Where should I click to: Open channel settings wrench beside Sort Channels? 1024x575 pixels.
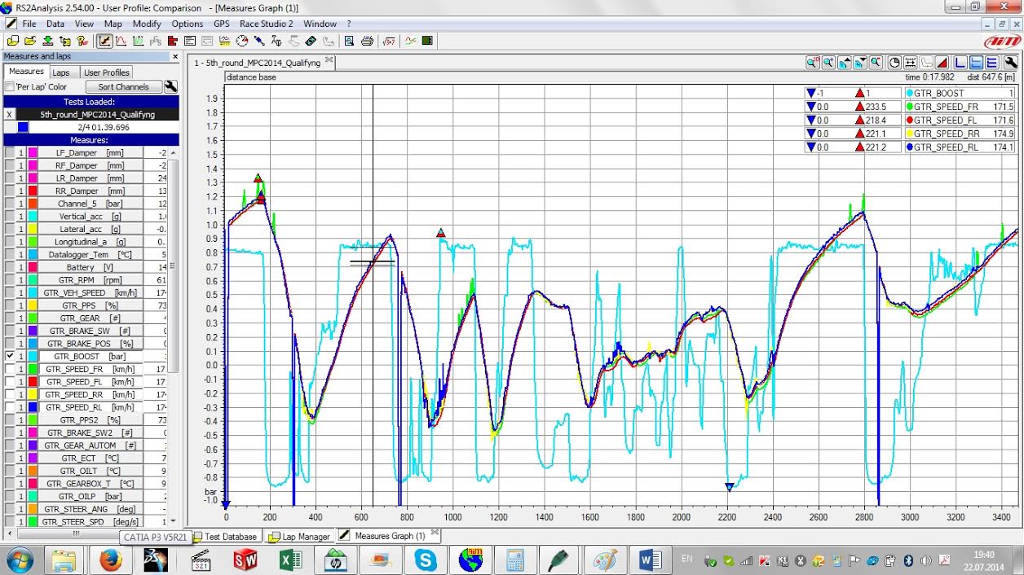click(170, 86)
